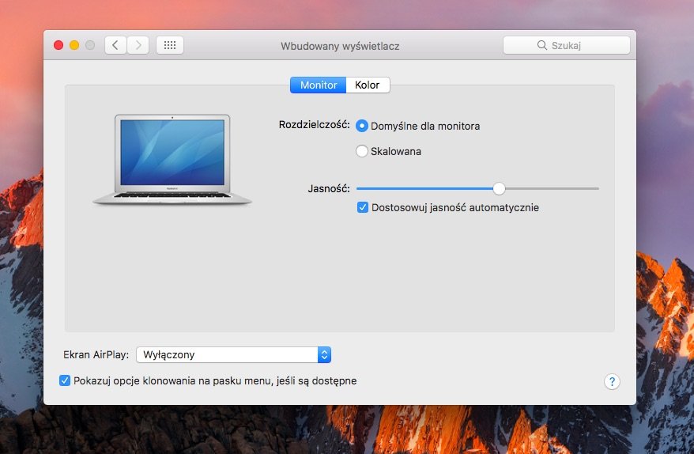Click the 'Wbudowany wyświetlacz' window title
694x454 pixels.
click(340, 46)
